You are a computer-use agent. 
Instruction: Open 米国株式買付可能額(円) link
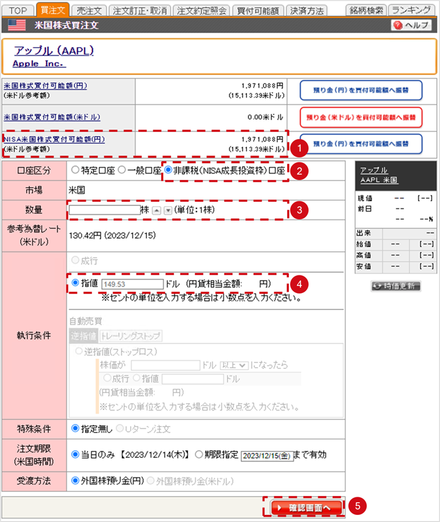[45, 85]
